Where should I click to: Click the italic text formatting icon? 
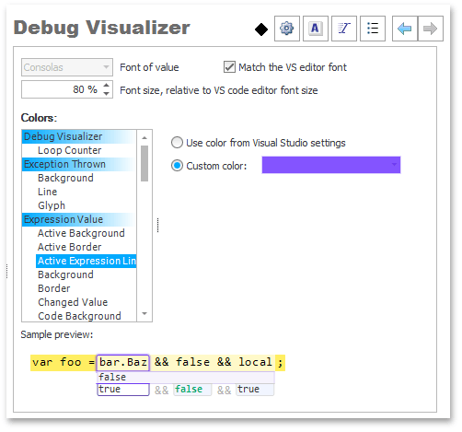click(344, 29)
